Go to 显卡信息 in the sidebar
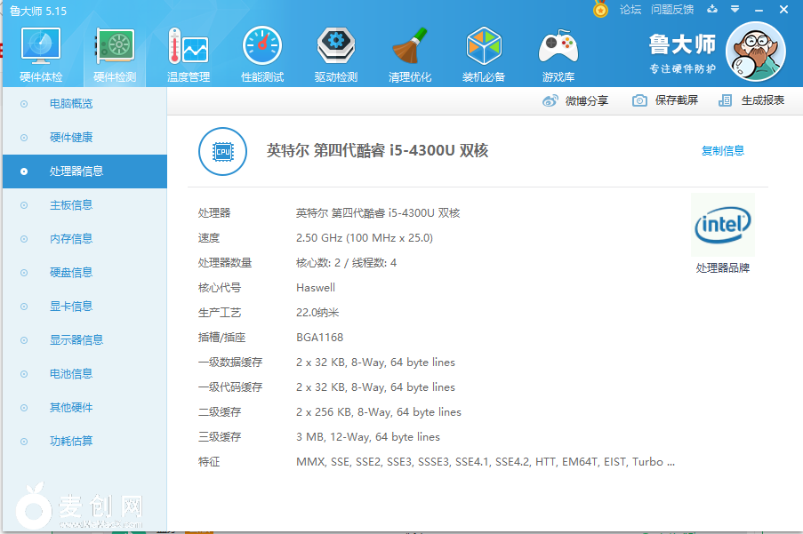Viewport: 803px width, 534px height. coord(71,307)
